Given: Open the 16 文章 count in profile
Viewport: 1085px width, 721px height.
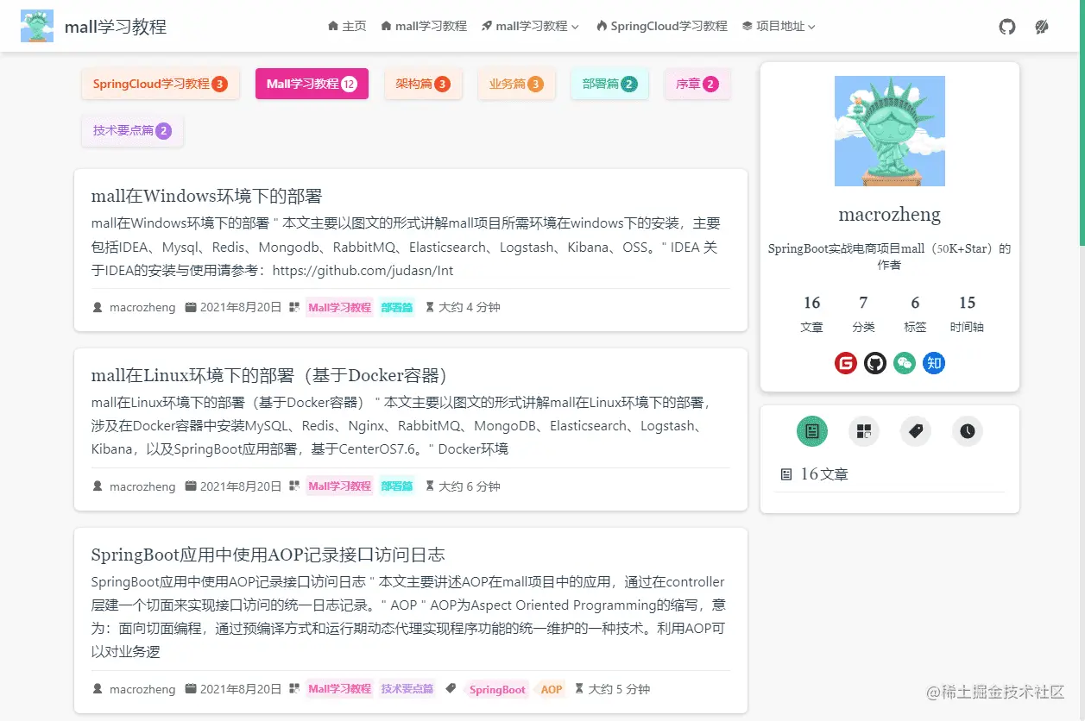Looking at the screenshot, I should pos(812,314).
